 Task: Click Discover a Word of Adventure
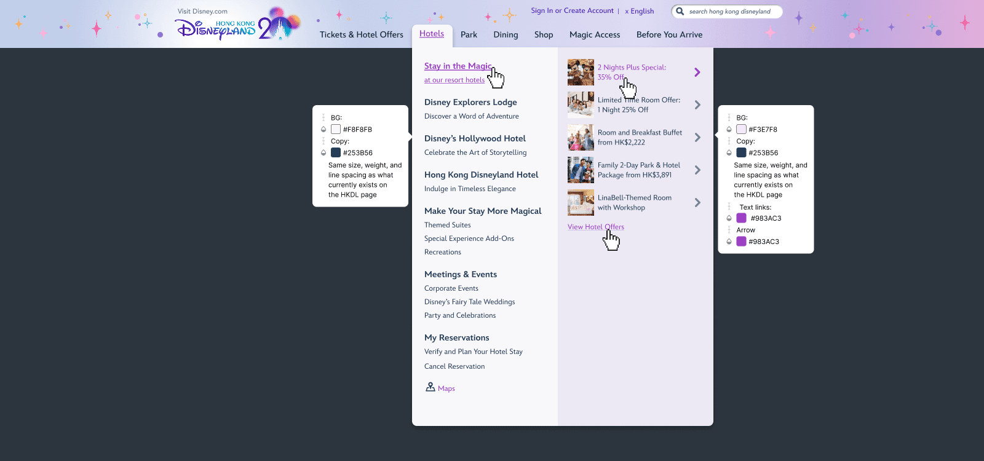coord(472,116)
